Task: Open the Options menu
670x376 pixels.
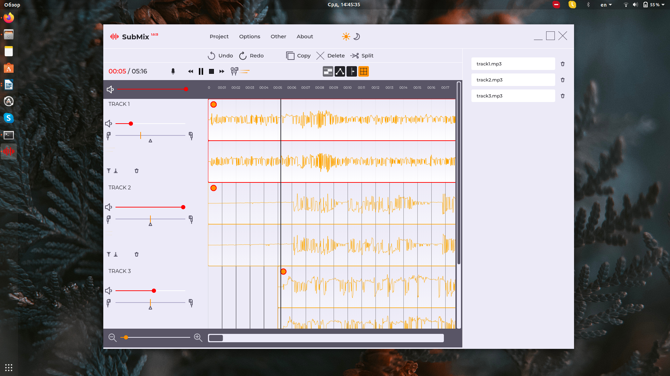Action: coord(250,37)
